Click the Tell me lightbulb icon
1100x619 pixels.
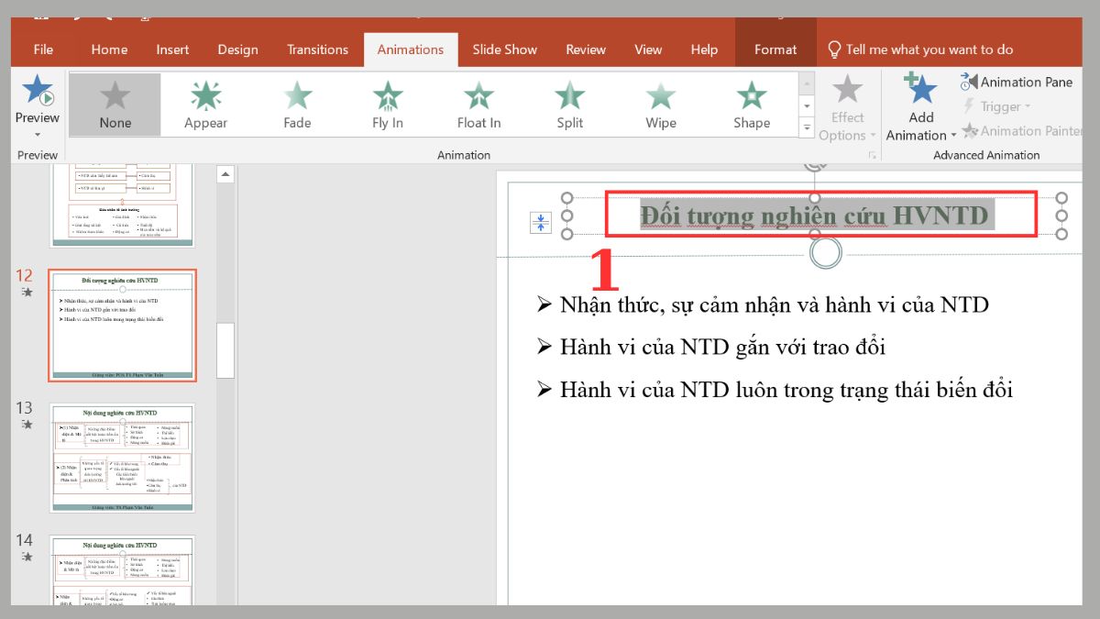tap(834, 50)
